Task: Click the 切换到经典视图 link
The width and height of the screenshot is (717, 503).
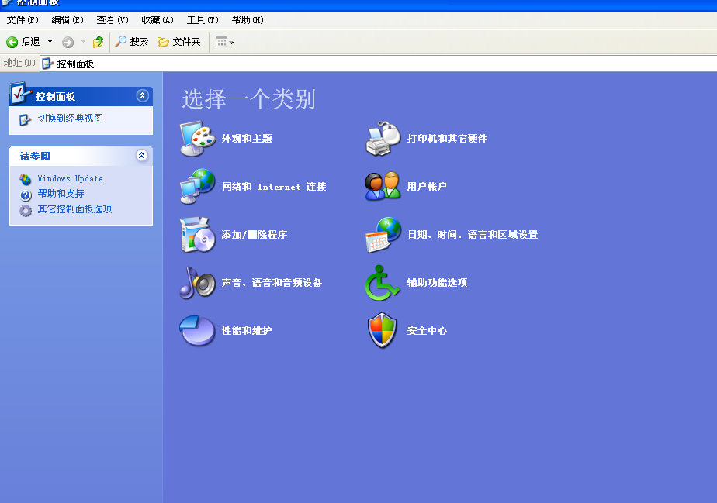Action: (x=70, y=119)
